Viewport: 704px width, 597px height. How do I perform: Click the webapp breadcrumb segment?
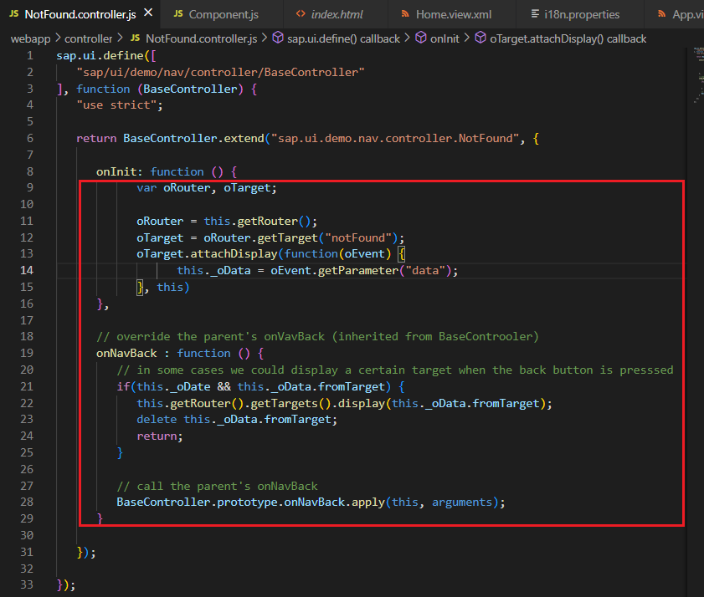click(30, 39)
